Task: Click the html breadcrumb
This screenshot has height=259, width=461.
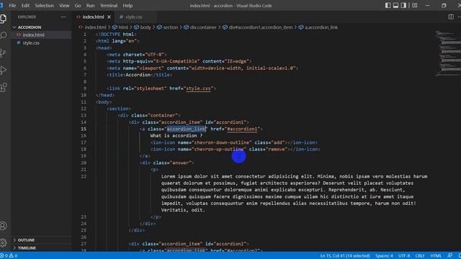Action: point(120,27)
